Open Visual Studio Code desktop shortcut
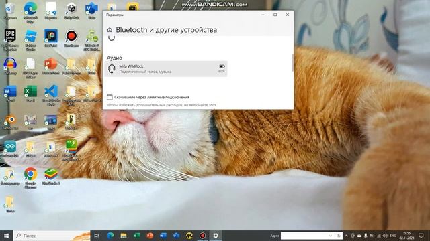The height and width of the screenshot is (241, 430). coord(51,95)
